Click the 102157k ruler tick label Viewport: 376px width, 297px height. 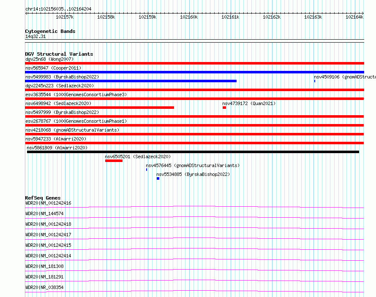pos(65,17)
